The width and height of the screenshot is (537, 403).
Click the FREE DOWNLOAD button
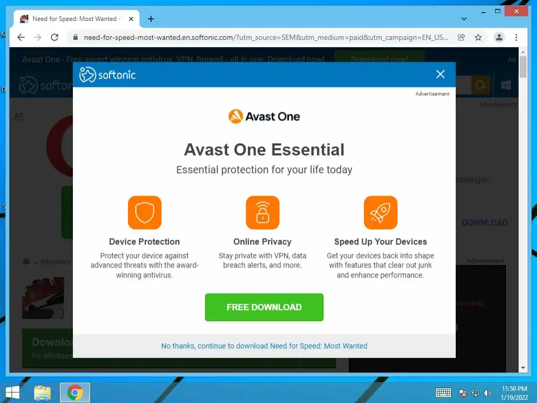(x=264, y=307)
